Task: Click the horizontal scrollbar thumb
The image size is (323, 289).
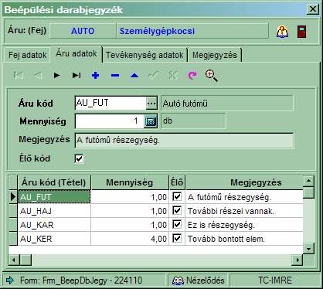Action: tap(25, 260)
